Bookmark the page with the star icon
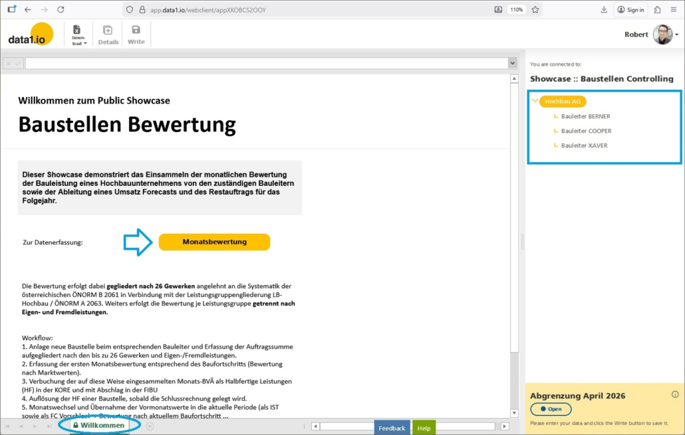 point(535,9)
